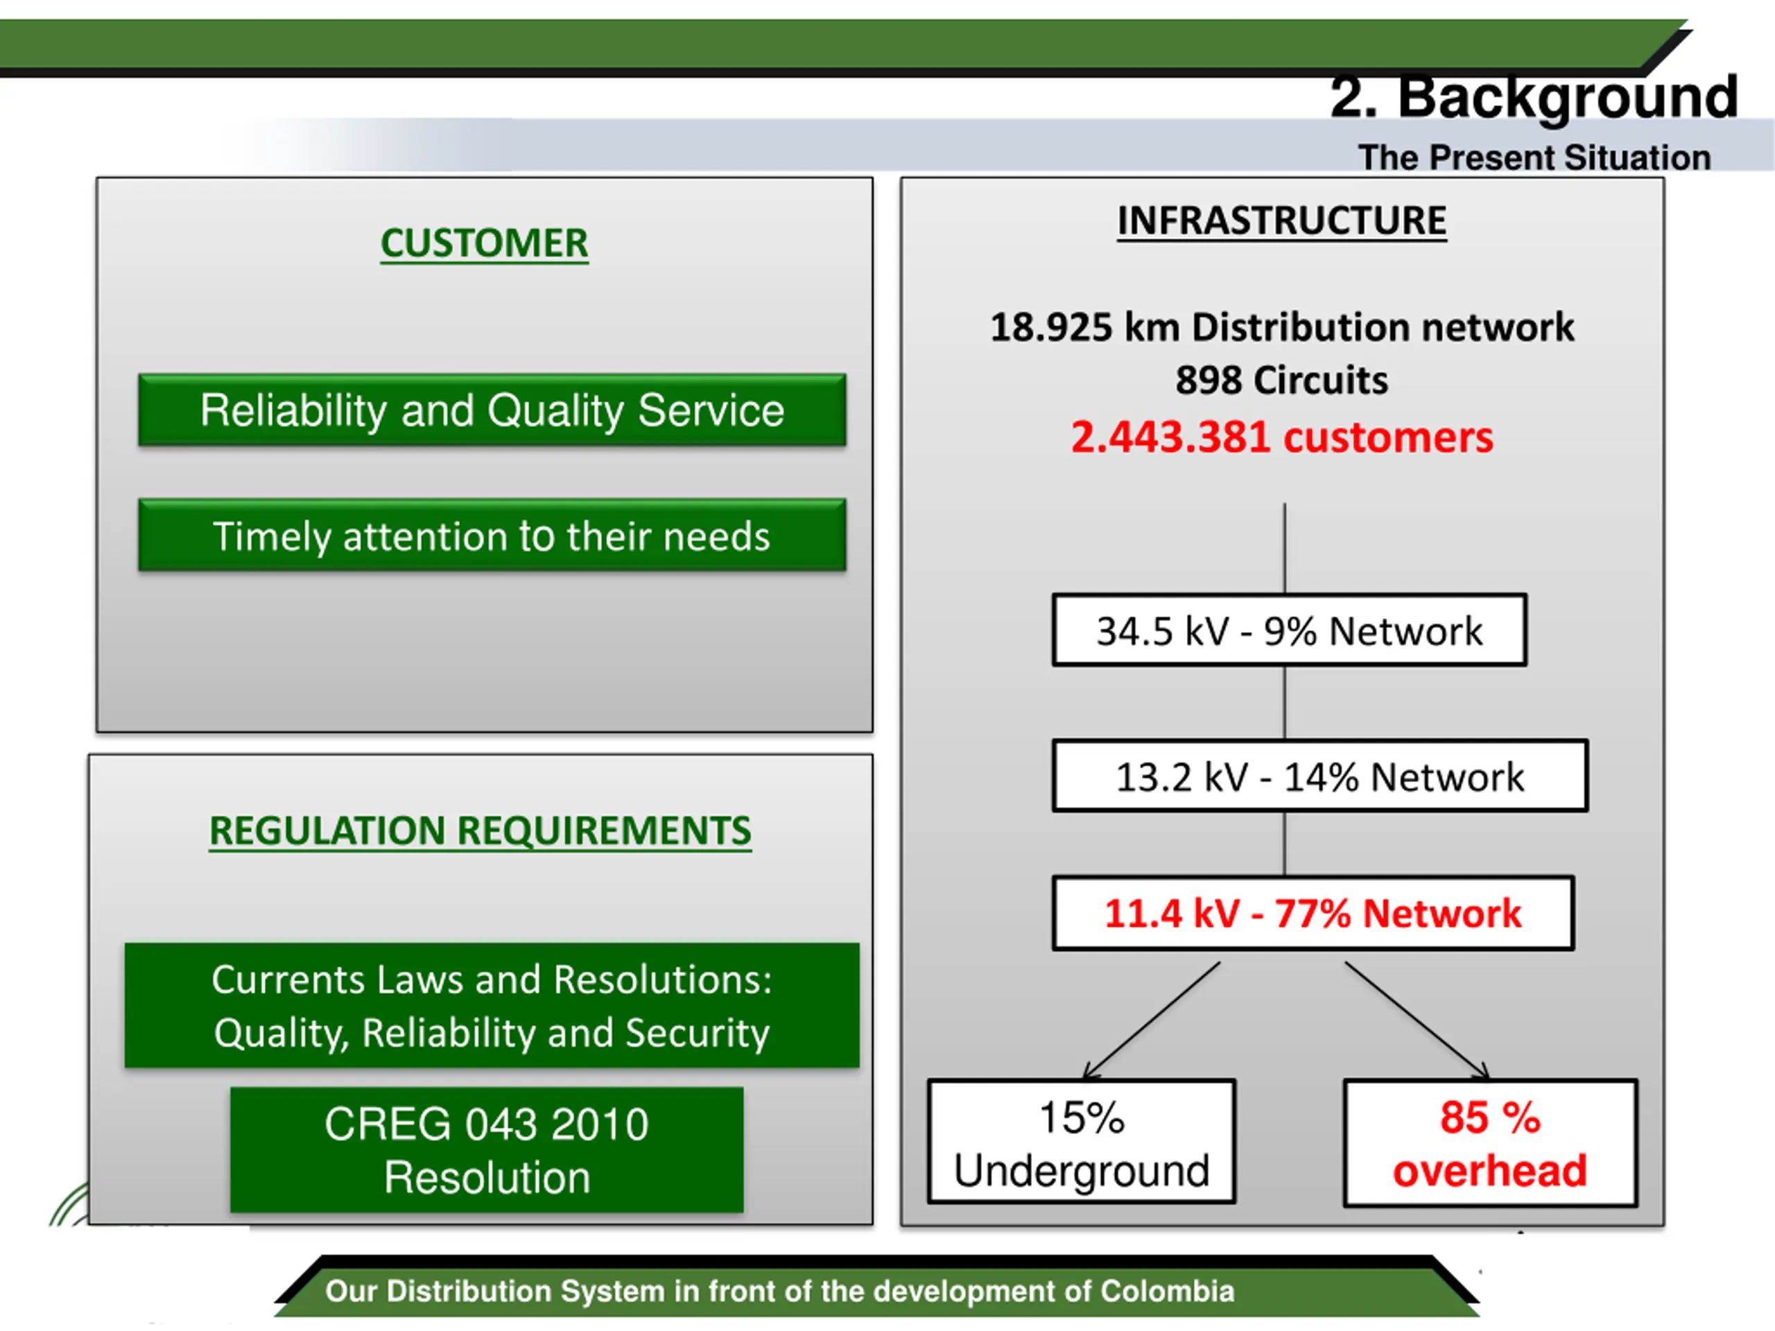1775x1331 pixels.
Task: Select 'Currents Laws and Resolutions' green box
Action: point(492,1005)
